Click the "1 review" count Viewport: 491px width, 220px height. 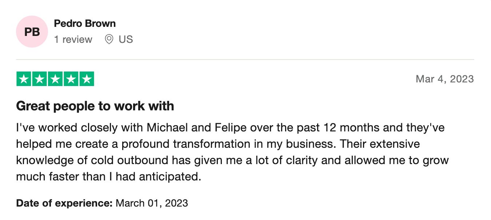click(x=73, y=39)
